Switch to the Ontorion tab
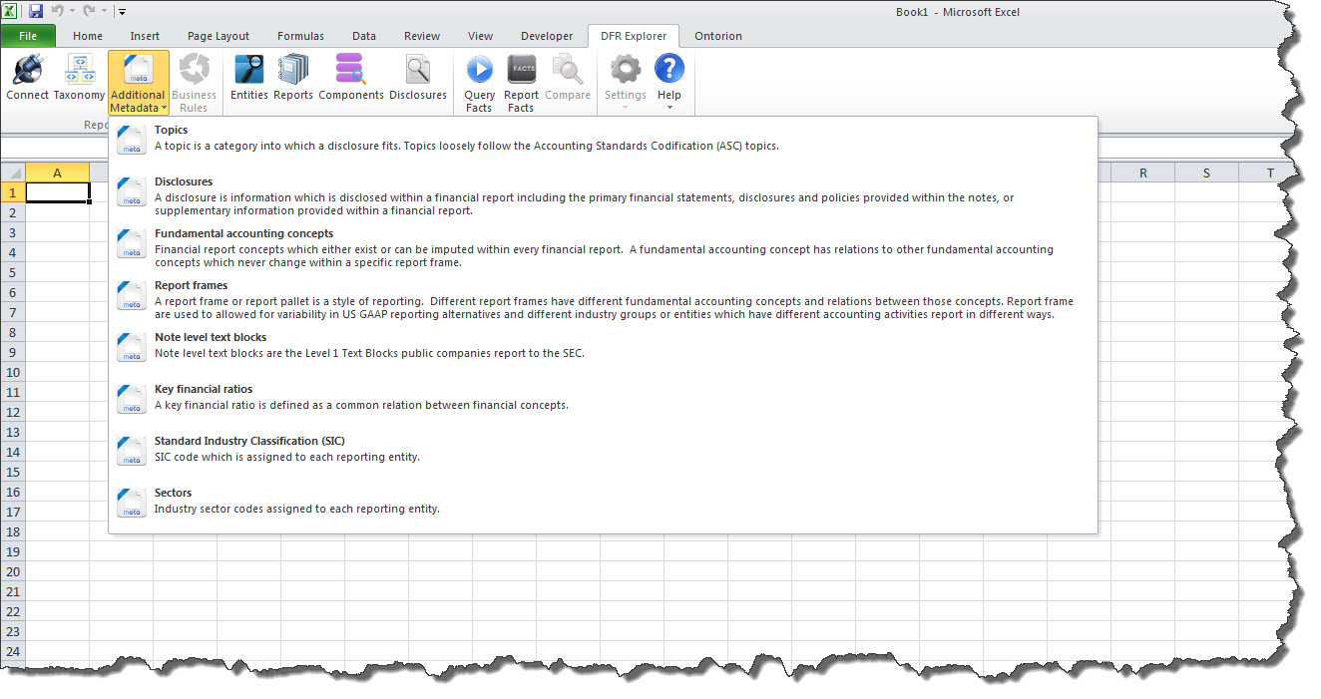 (x=718, y=36)
